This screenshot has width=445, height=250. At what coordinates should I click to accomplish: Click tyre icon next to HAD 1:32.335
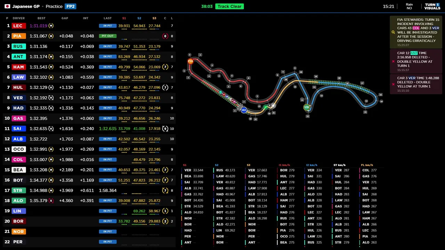51,108
